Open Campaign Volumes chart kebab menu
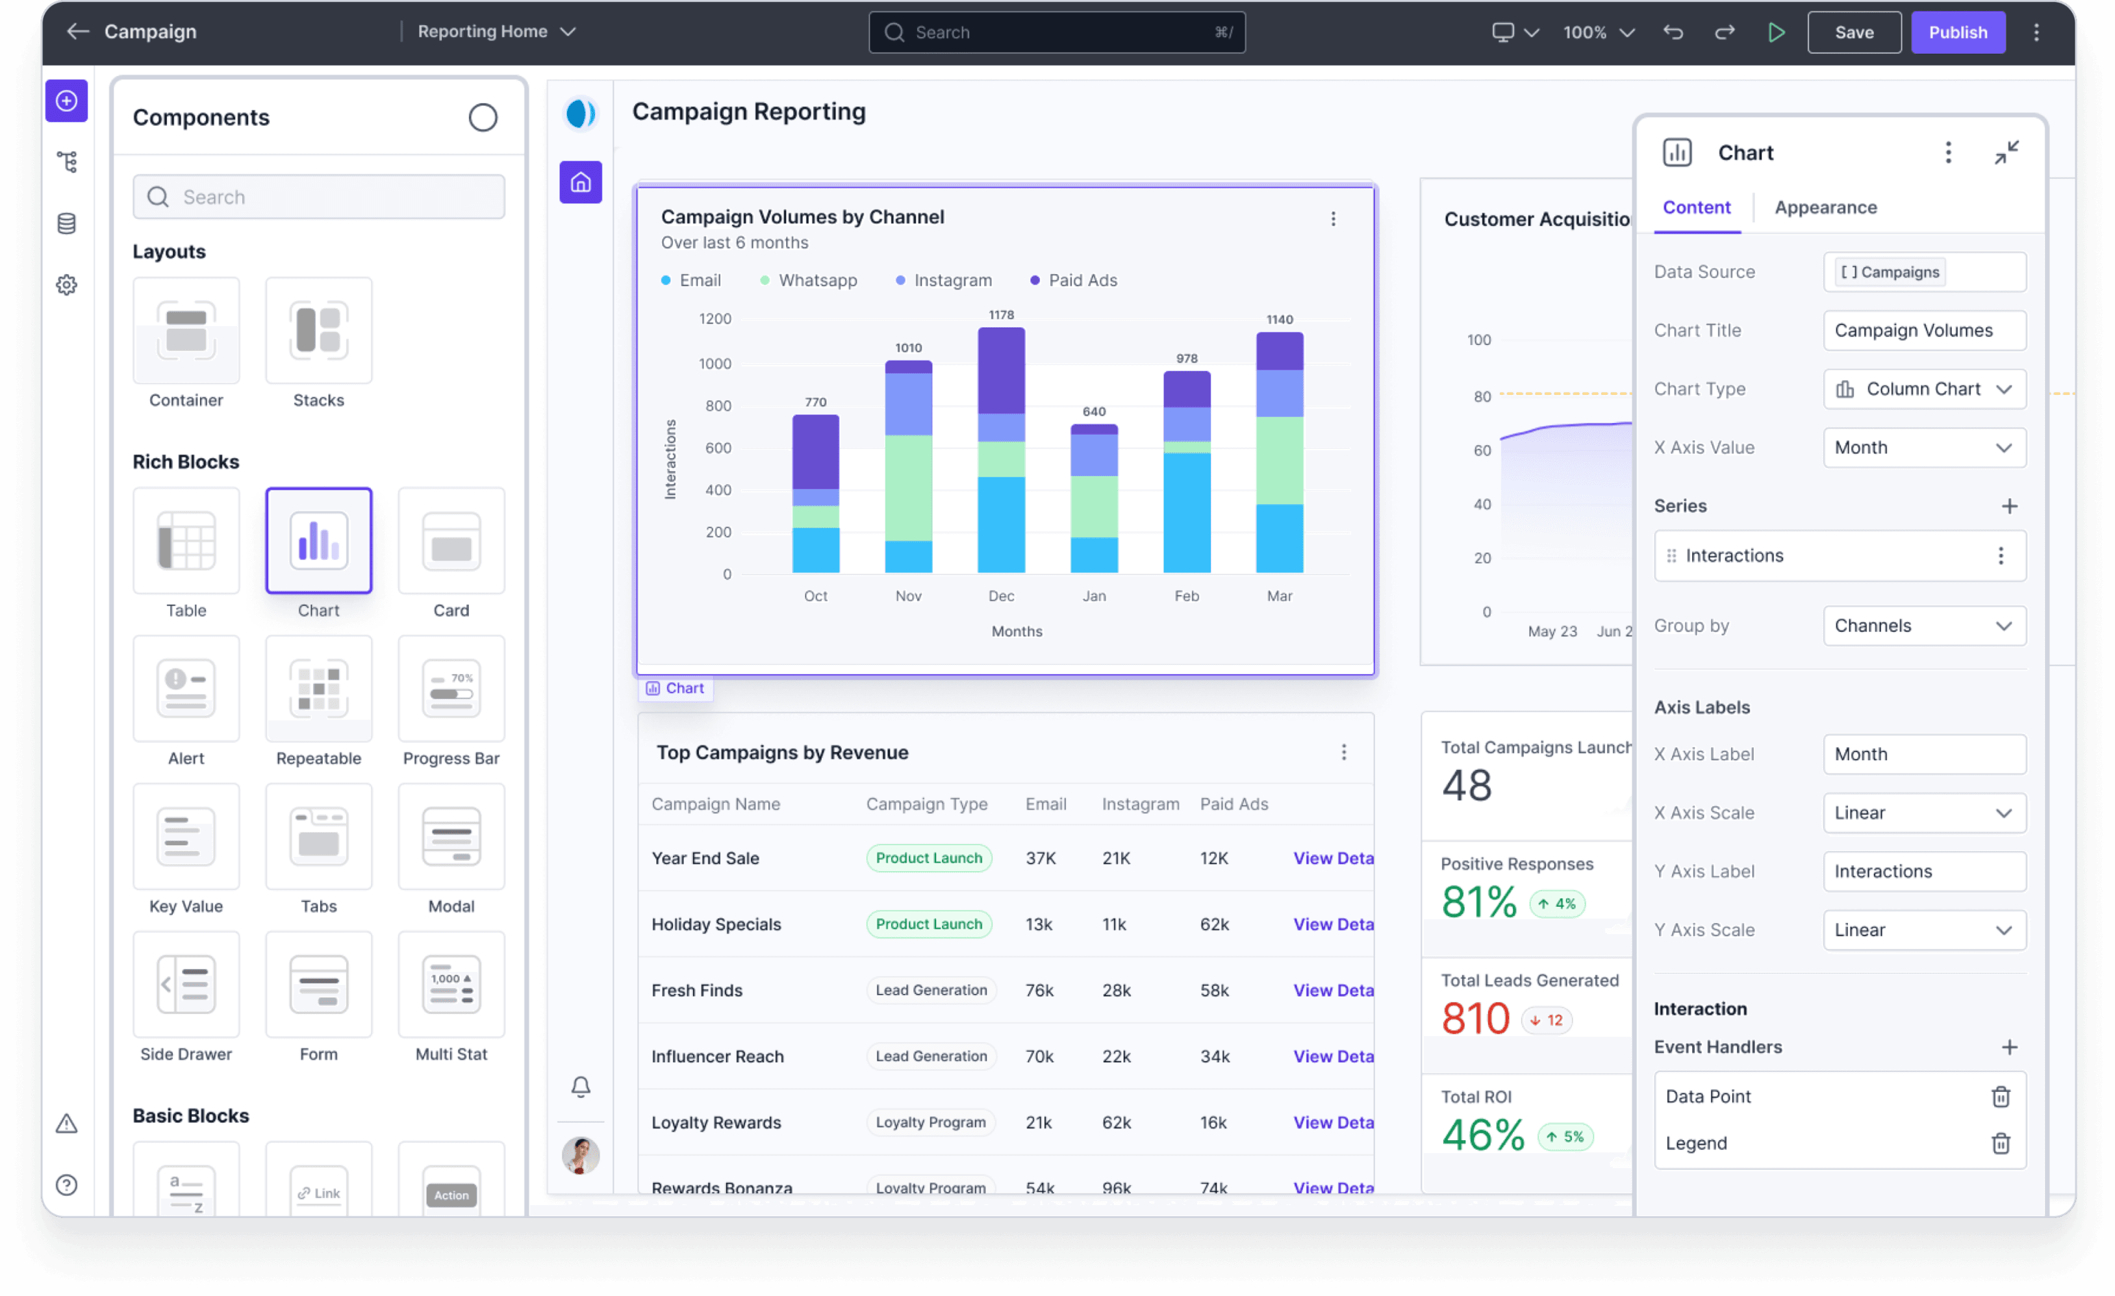Screen dimensions: 2115x1296 click(1333, 219)
